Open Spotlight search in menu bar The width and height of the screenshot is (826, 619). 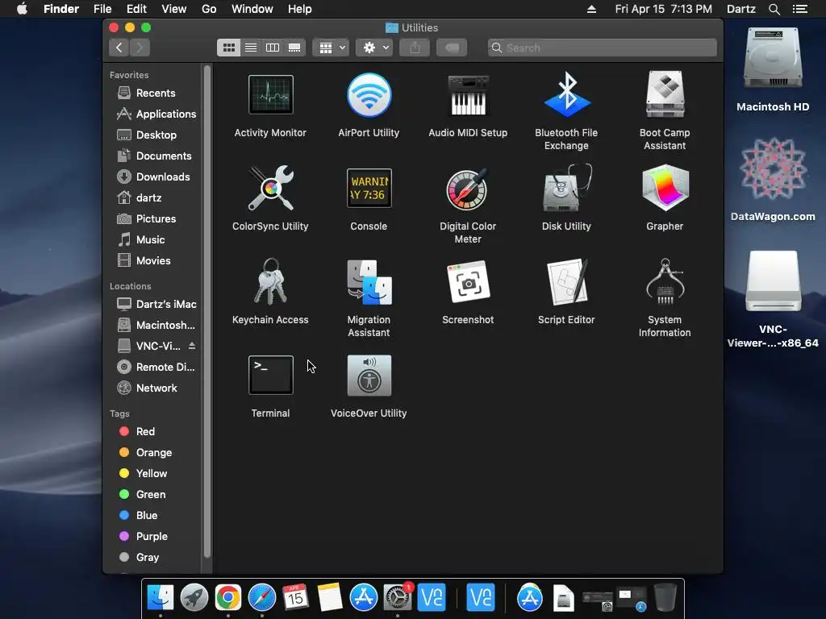coord(774,9)
